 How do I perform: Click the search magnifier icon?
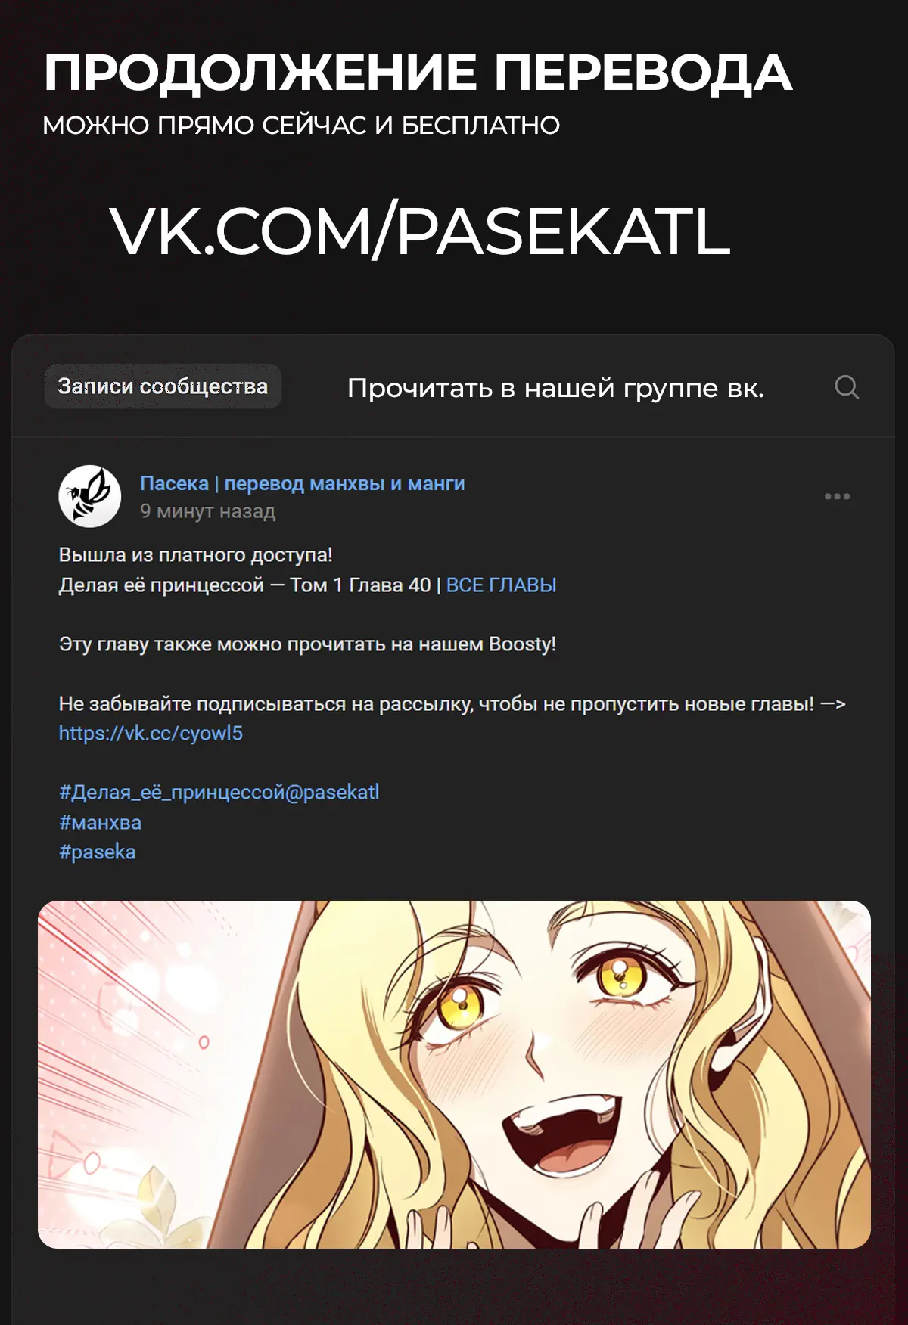(847, 387)
